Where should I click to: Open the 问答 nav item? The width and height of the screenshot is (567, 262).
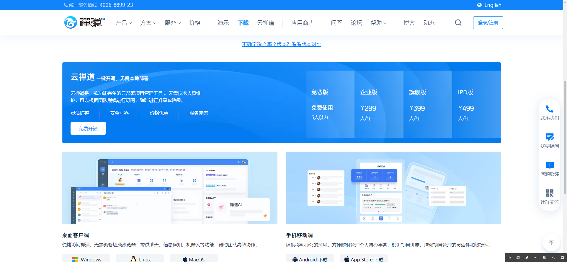336,23
